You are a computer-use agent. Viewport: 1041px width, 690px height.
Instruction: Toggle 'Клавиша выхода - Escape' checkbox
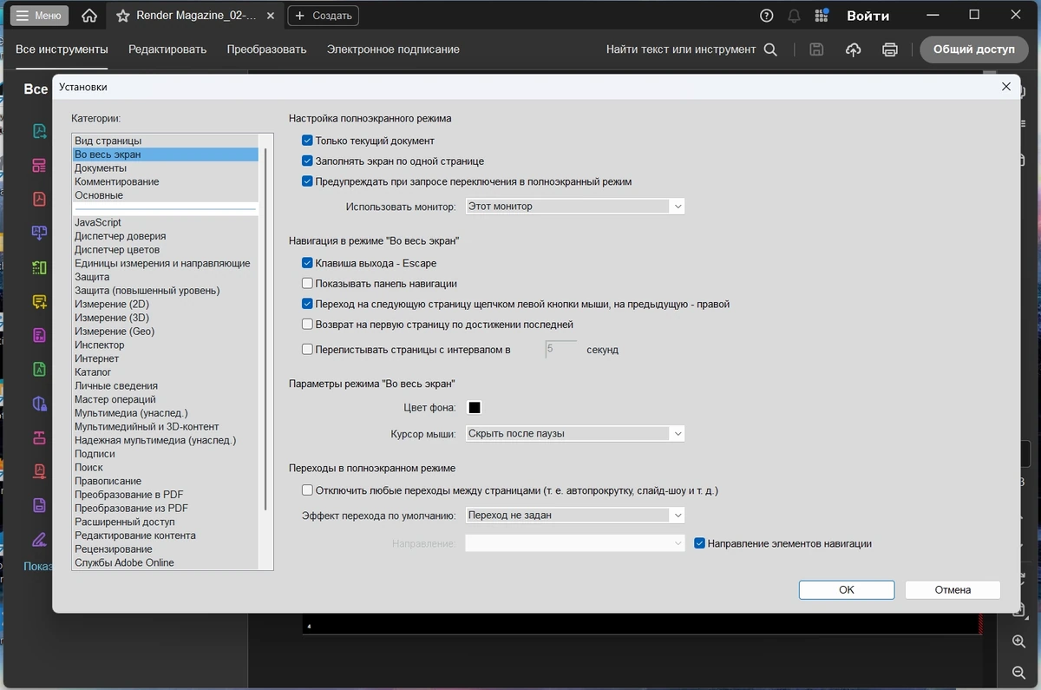pyautogui.click(x=307, y=263)
